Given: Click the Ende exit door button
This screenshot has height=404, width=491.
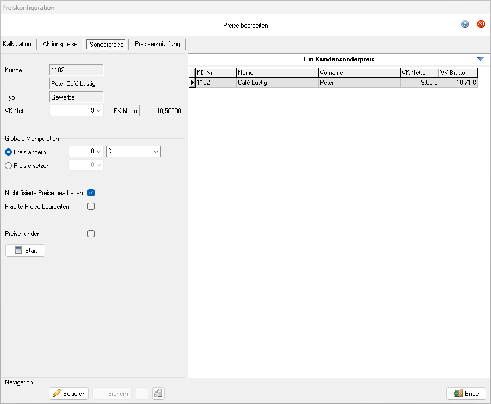Looking at the screenshot, I should pos(466,394).
